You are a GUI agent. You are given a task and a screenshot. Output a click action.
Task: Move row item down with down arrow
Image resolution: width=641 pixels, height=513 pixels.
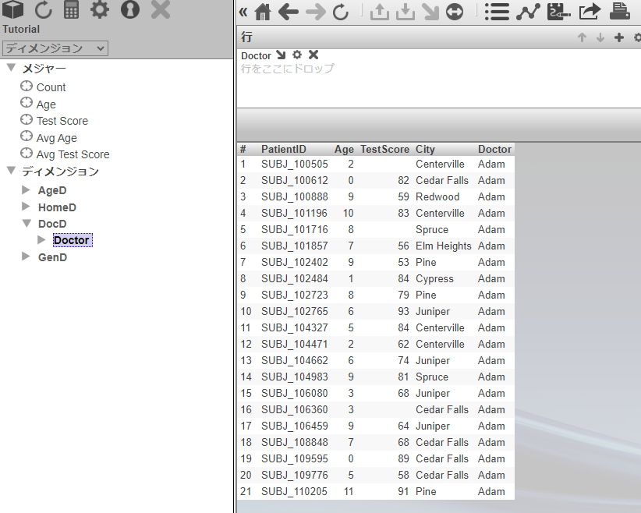pos(600,37)
